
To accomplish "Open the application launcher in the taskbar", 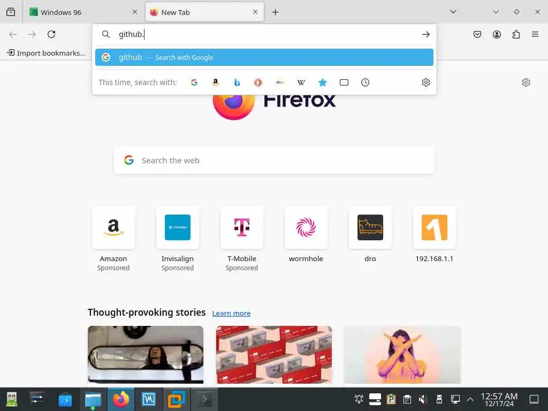I will point(12,399).
